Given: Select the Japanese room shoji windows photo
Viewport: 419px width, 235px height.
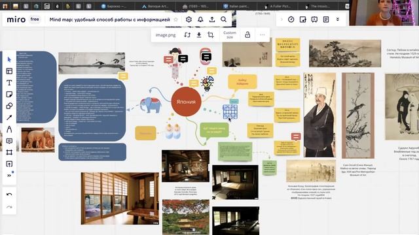Looking at the screenshot, I should click(120, 198).
